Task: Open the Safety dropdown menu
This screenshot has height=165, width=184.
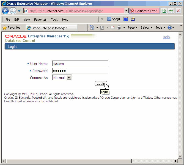Action: [146, 28]
